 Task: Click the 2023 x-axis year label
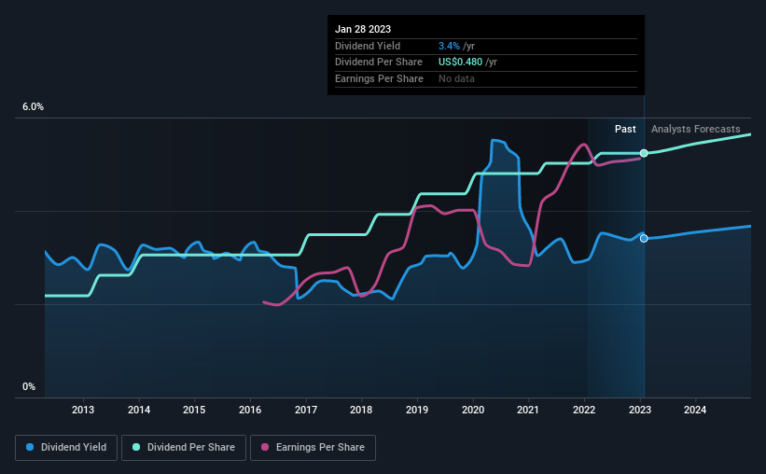tap(640, 410)
